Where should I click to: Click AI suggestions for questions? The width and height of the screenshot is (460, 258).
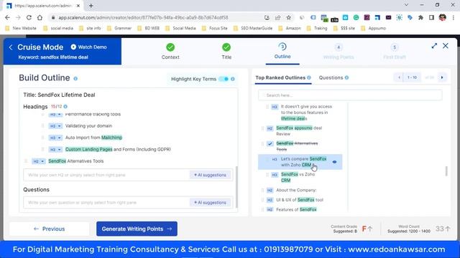click(x=210, y=202)
